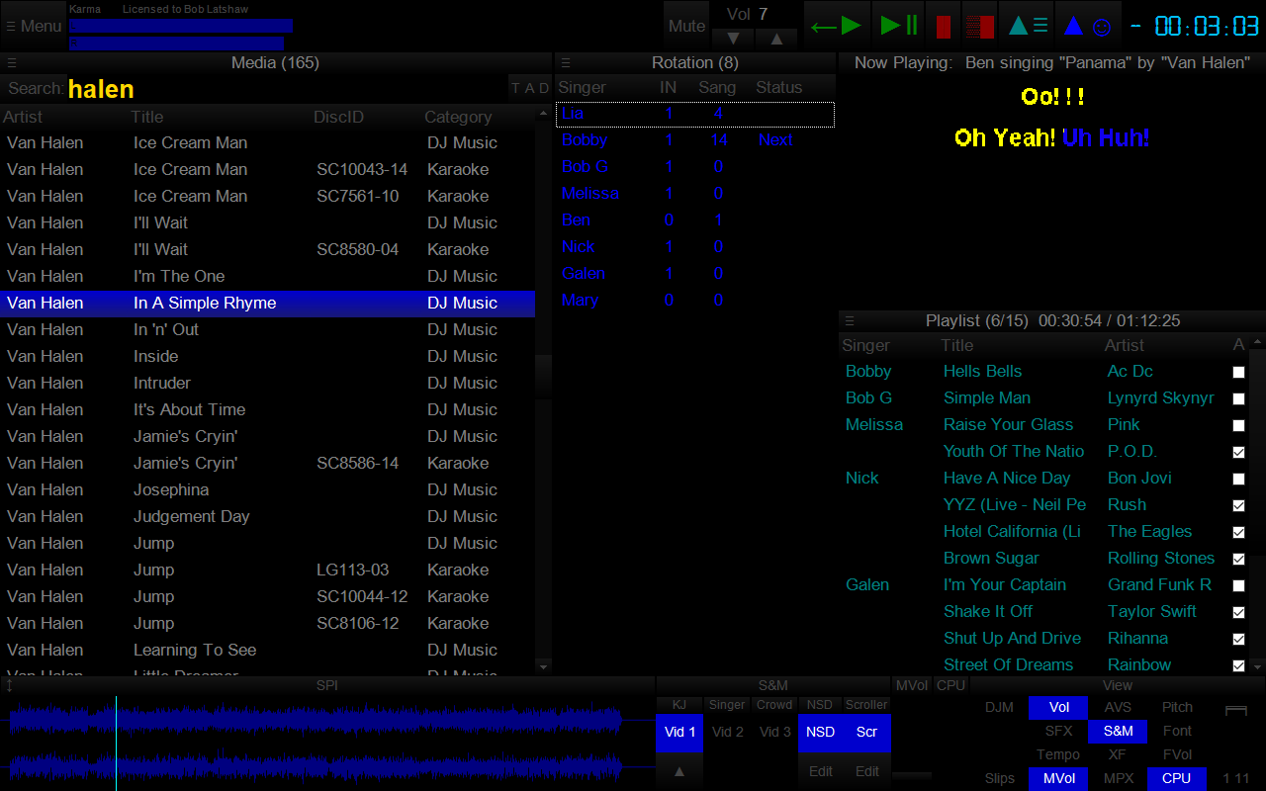Click the SPI panel resize arrow icon
1266x791 pixels.
(x=10, y=685)
